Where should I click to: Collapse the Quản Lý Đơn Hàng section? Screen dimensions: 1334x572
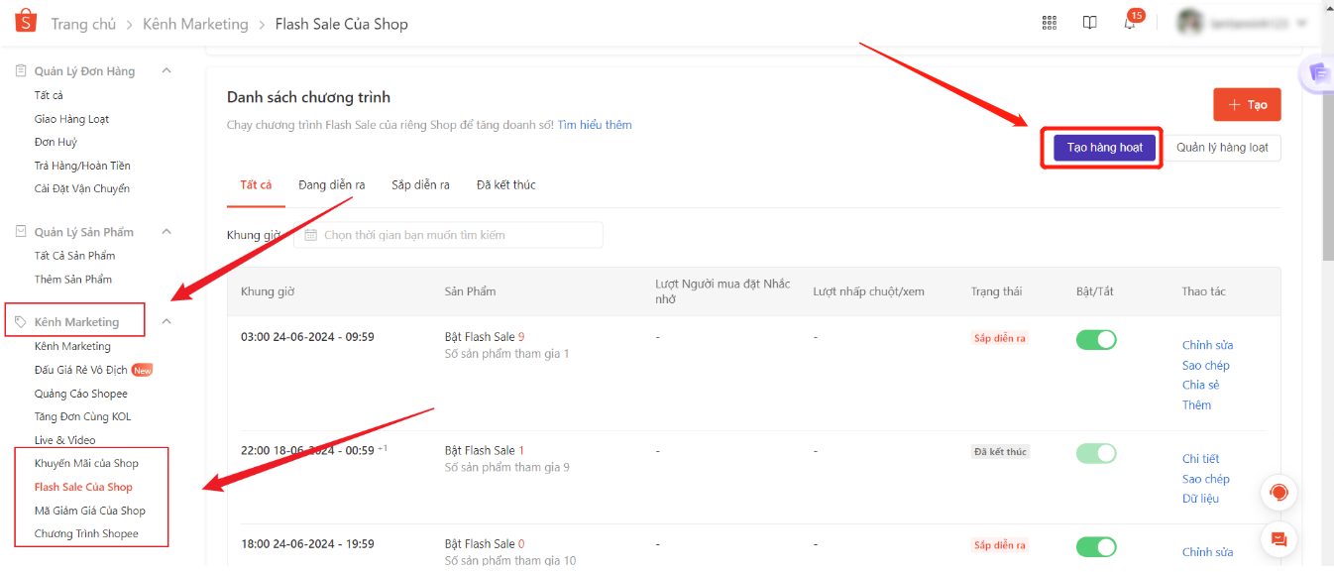pyautogui.click(x=167, y=70)
